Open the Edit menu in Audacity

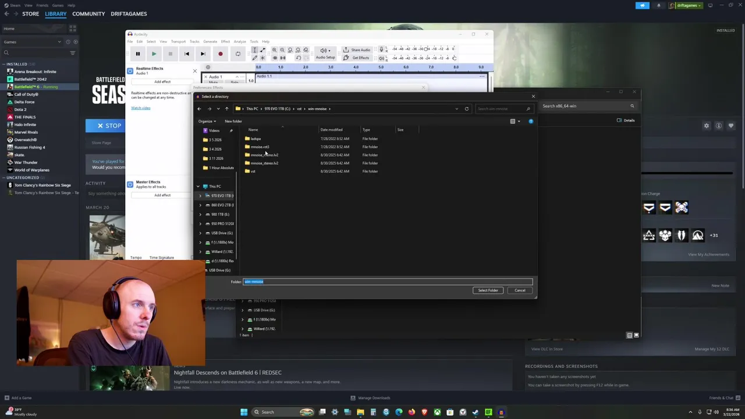click(140, 41)
